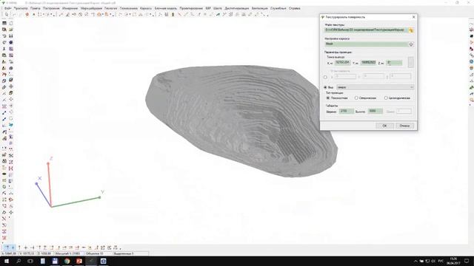This screenshot has height=266, width=474.
Task: Click the Высота value field
Action: [x=375, y=112]
